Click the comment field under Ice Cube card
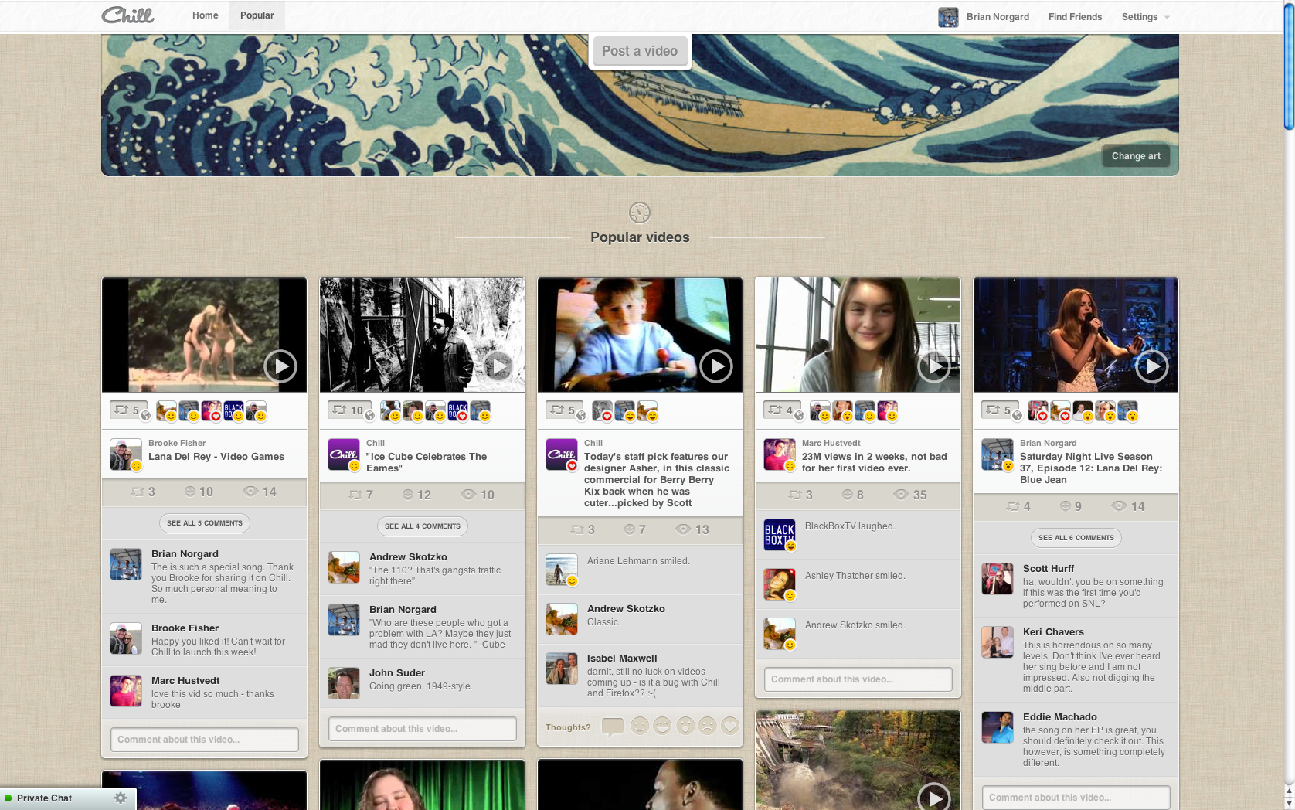 pyautogui.click(x=423, y=729)
